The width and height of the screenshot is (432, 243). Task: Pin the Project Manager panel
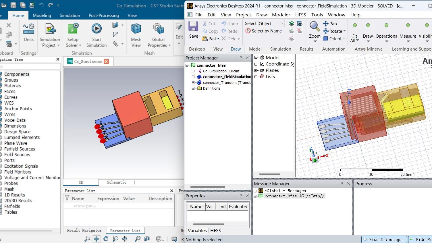241,58
